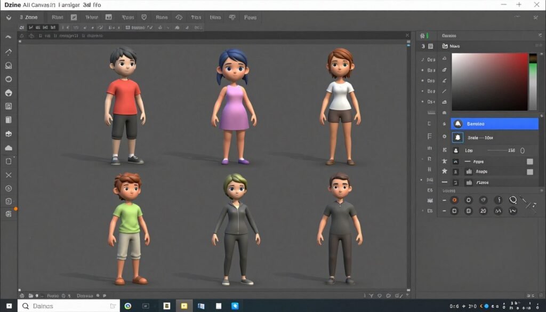Image resolution: width=546 pixels, height=312 pixels.
Task: Select the blue highlighted layer row in the right panel
Action: pos(494,124)
